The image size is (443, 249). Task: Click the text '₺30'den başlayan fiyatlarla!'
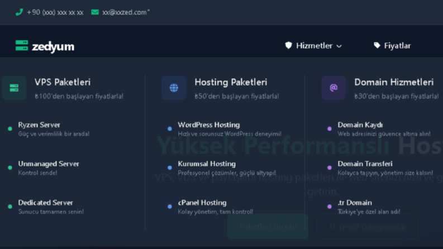[x=397, y=96]
